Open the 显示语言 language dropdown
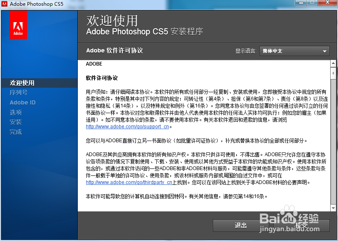This screenshot has height=241, width=338. [x=295, y=51]
